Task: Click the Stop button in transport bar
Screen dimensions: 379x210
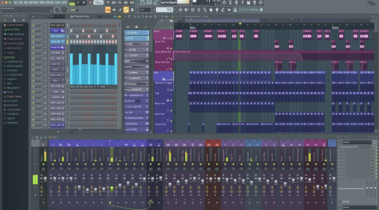Action: coord(84,3)
